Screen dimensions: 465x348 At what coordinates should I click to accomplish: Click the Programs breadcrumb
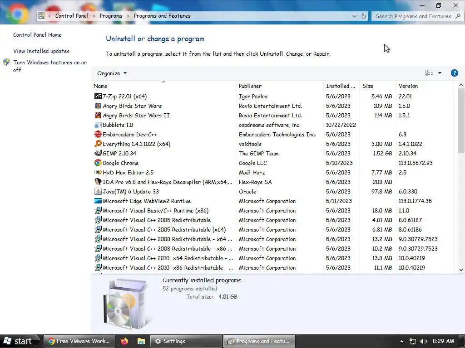[x=111, y=16]
